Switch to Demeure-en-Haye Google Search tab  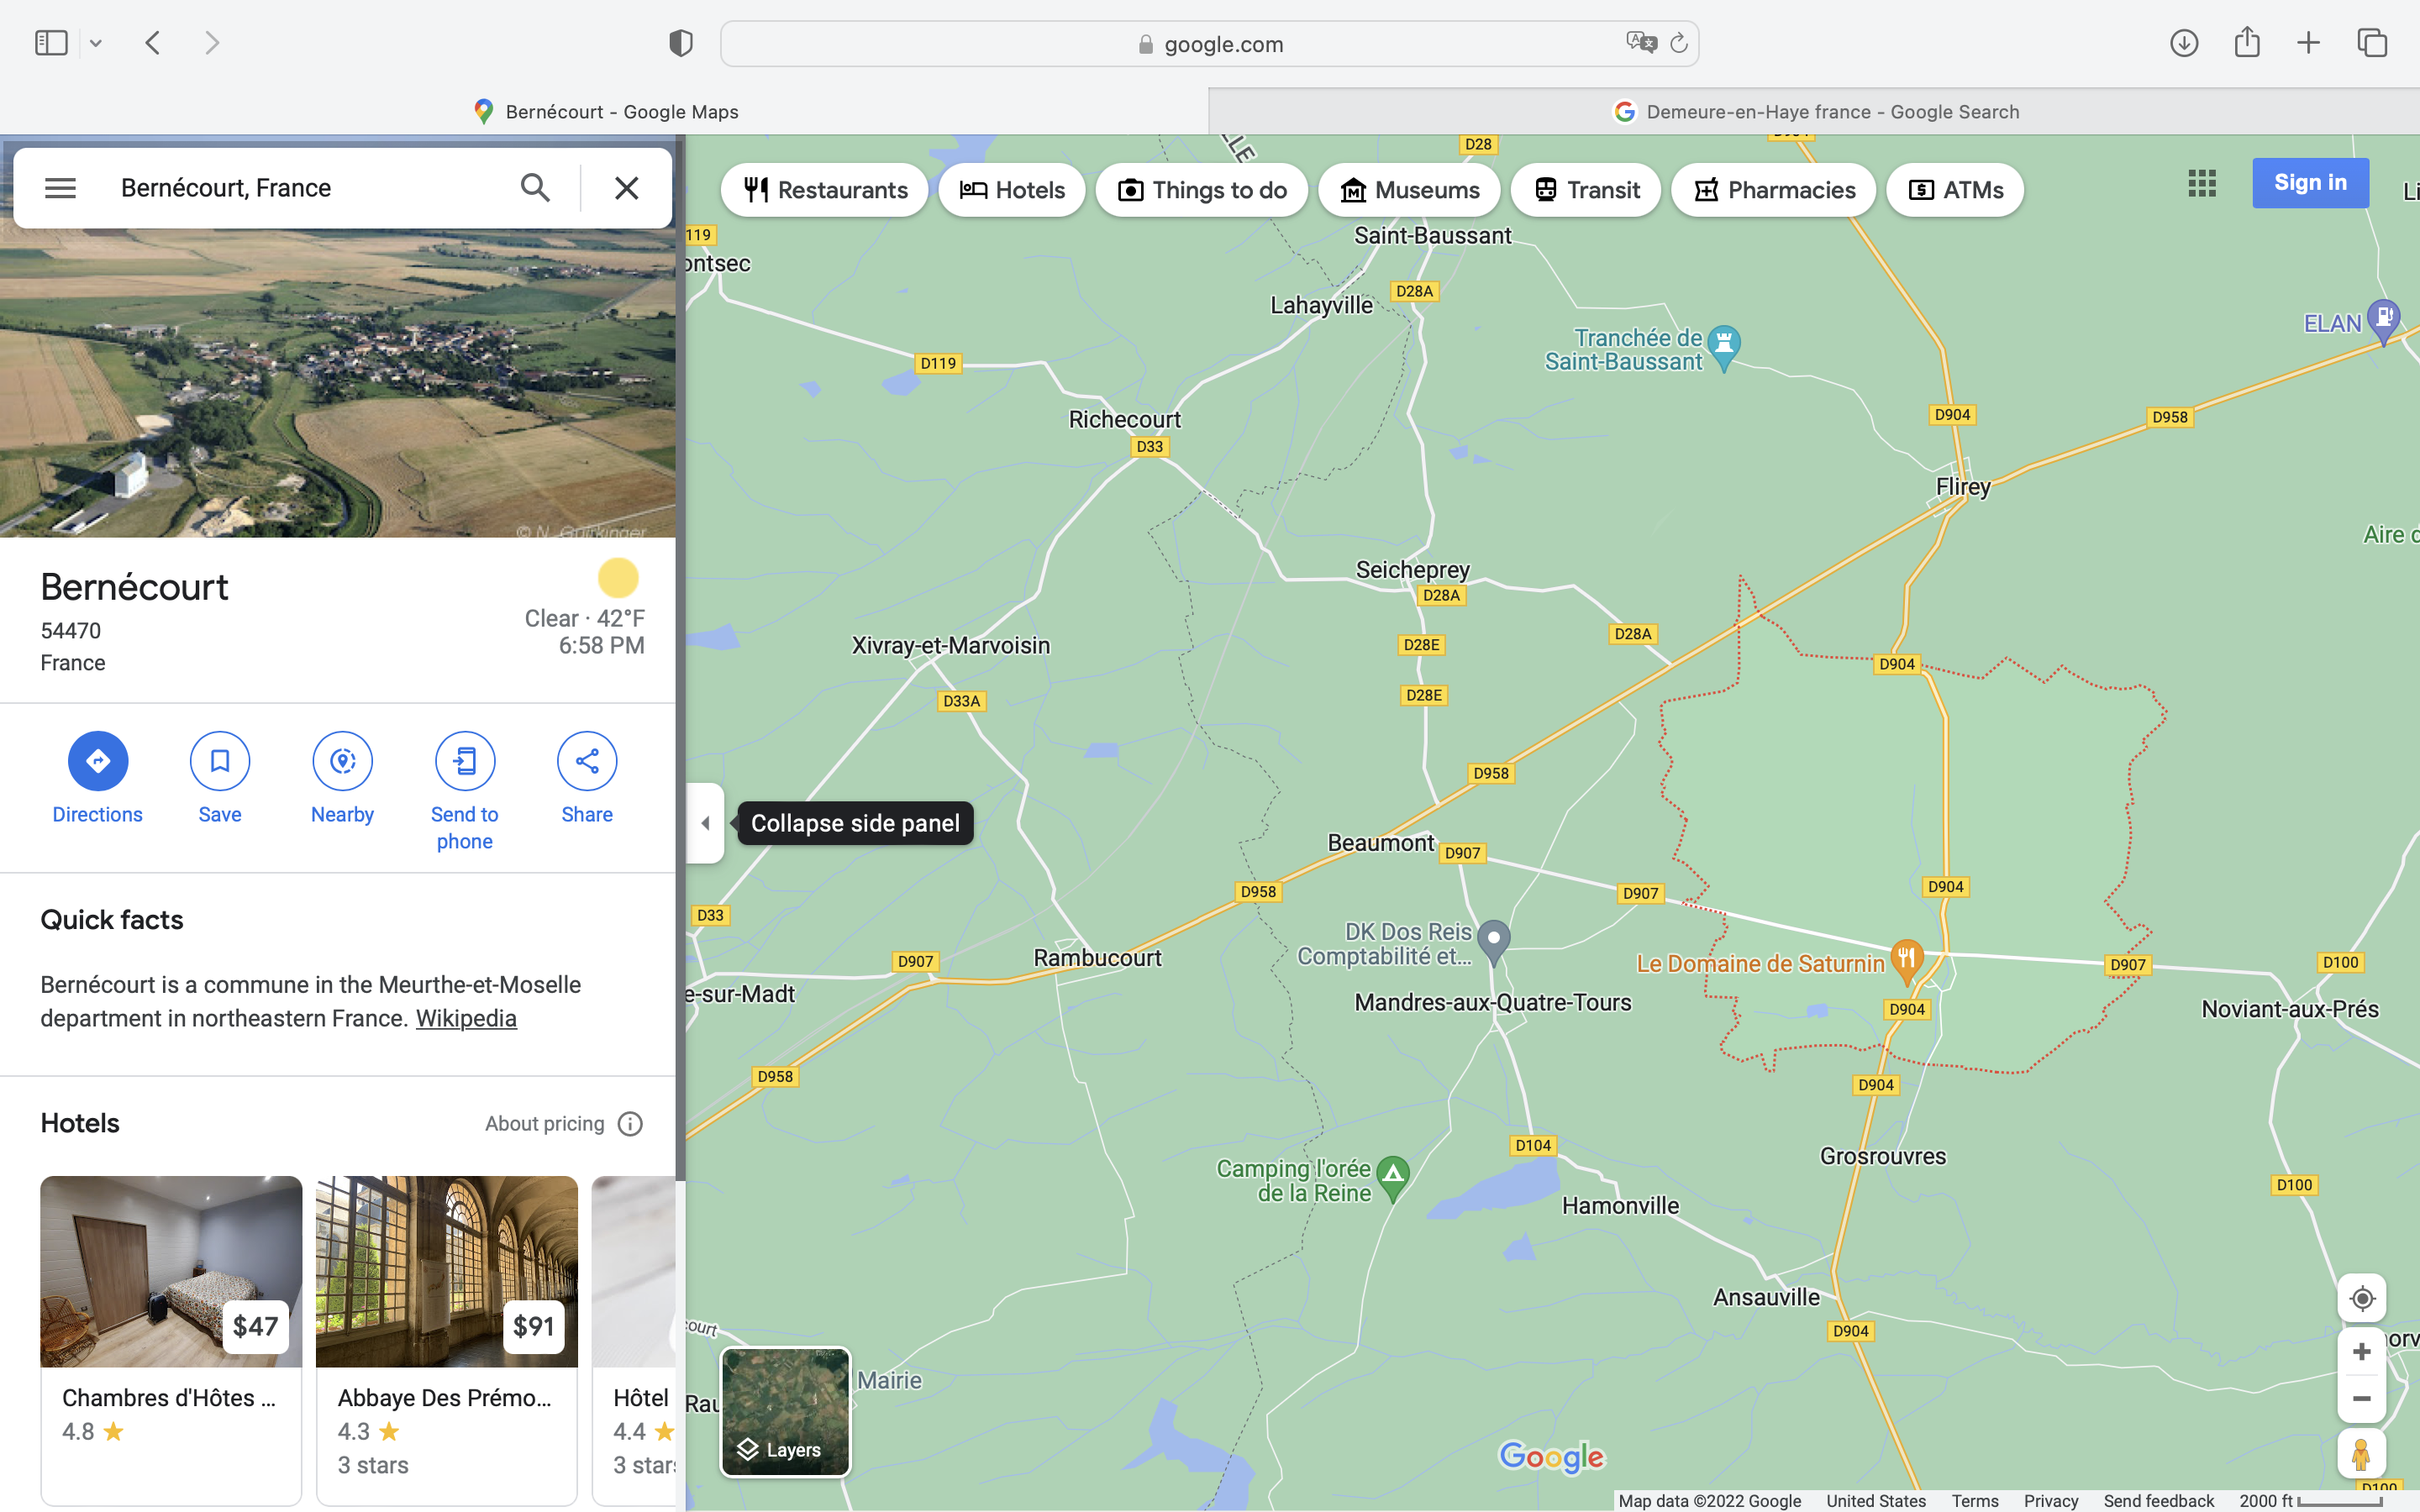(1814, 112)
